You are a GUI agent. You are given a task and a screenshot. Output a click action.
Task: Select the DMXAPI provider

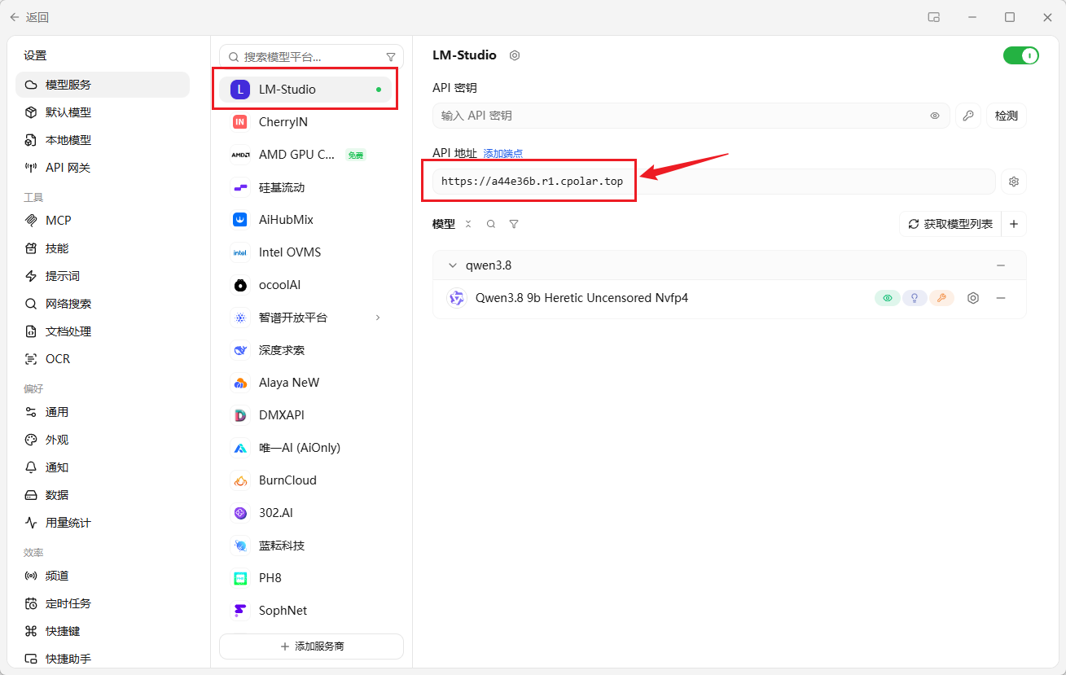coord(305,415)
